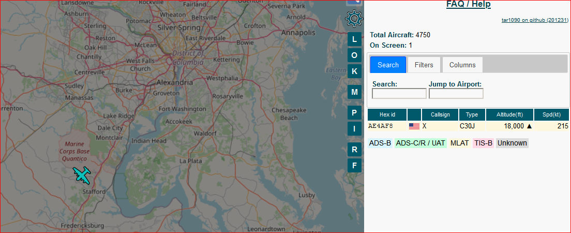Sort table by Altitude(ft) column

click(509, 114)
